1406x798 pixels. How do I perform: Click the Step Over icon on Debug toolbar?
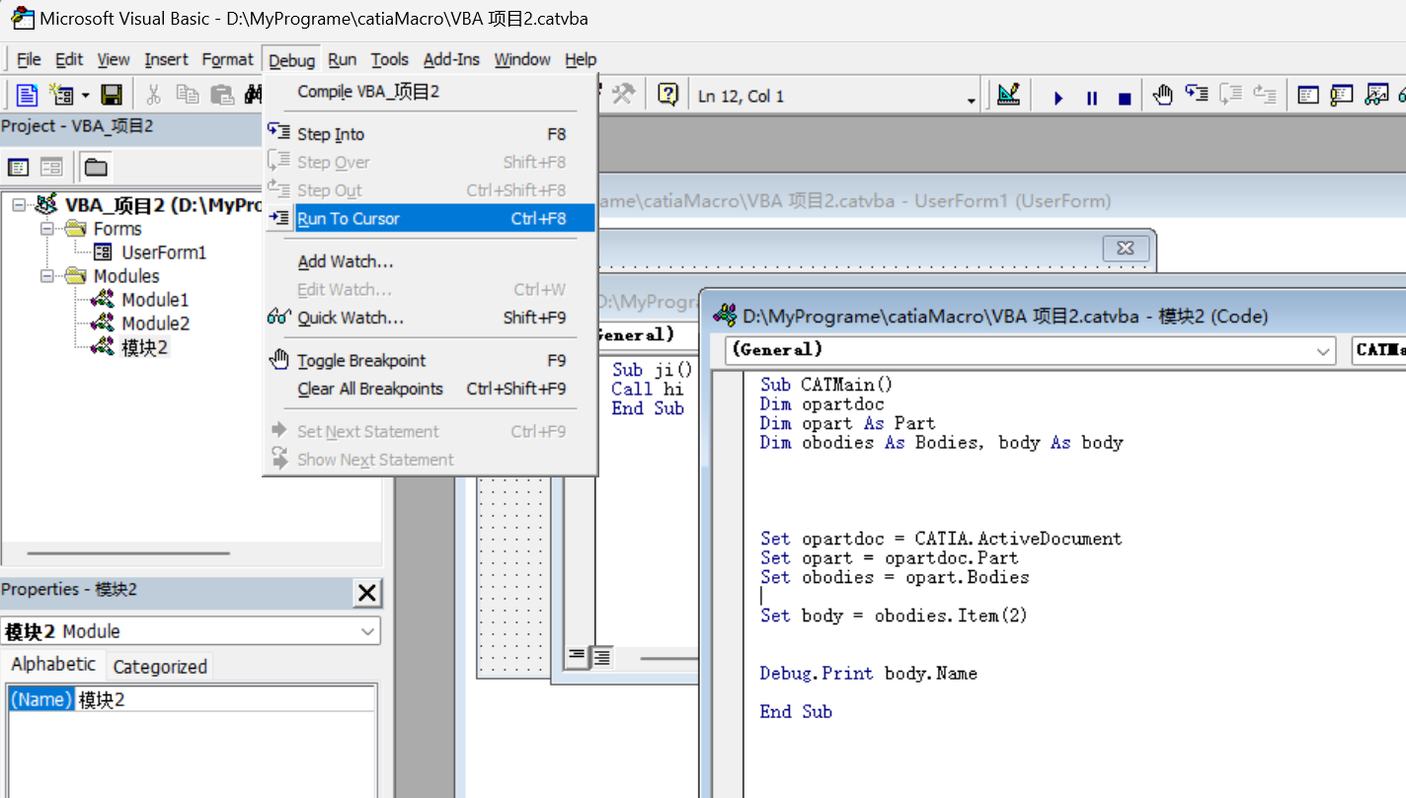pos(1230,95)
